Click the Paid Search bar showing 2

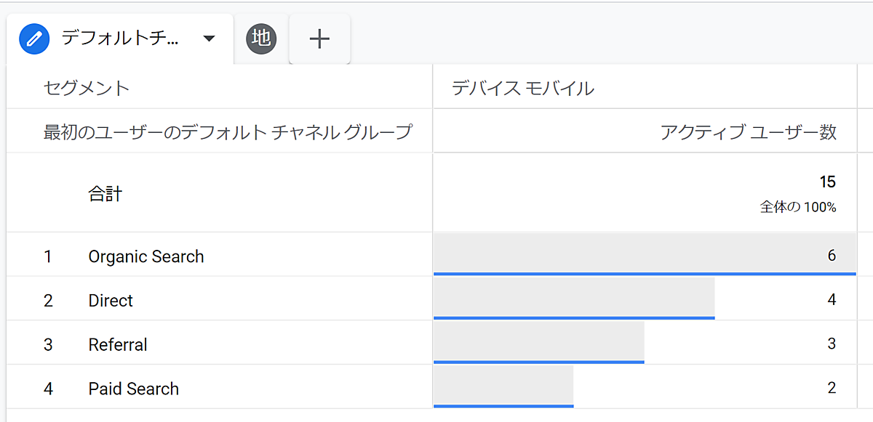point(503,387)
